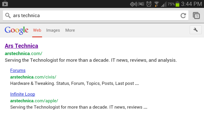204x114 pixels.
Task: Tap the Play Store notification icon
Action: point(5,3)
